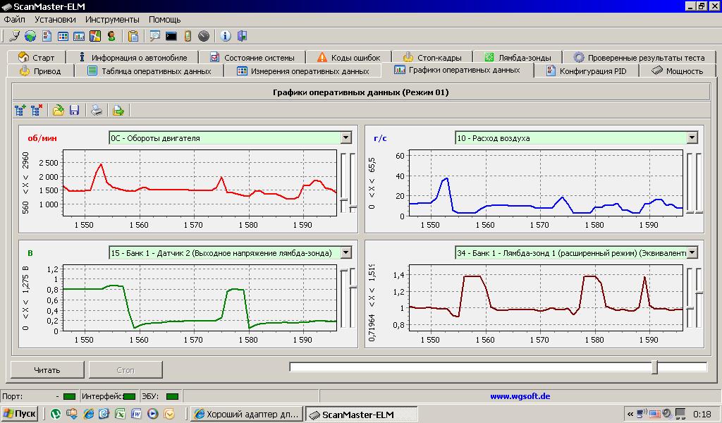Screen dimensions: 722x423
Task: Click the export icon above graphs
Action: point(118,110)
